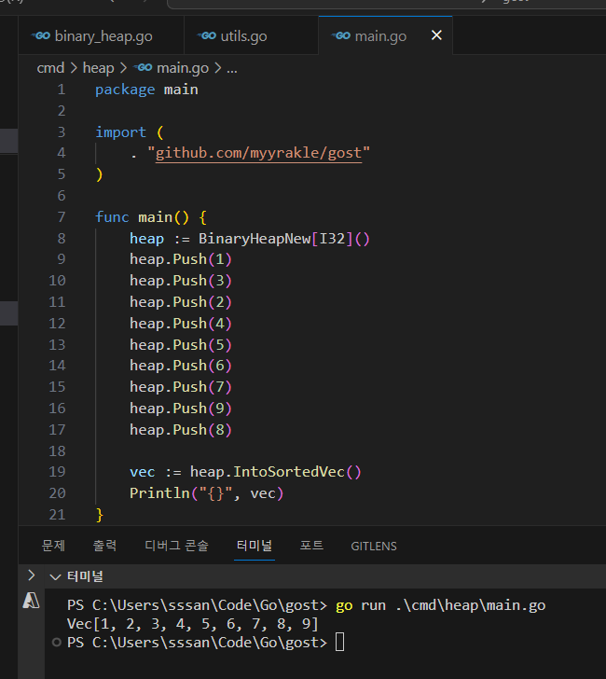Open the 문제 panel tab
This screenshot has width=606, height=679.
54,546
